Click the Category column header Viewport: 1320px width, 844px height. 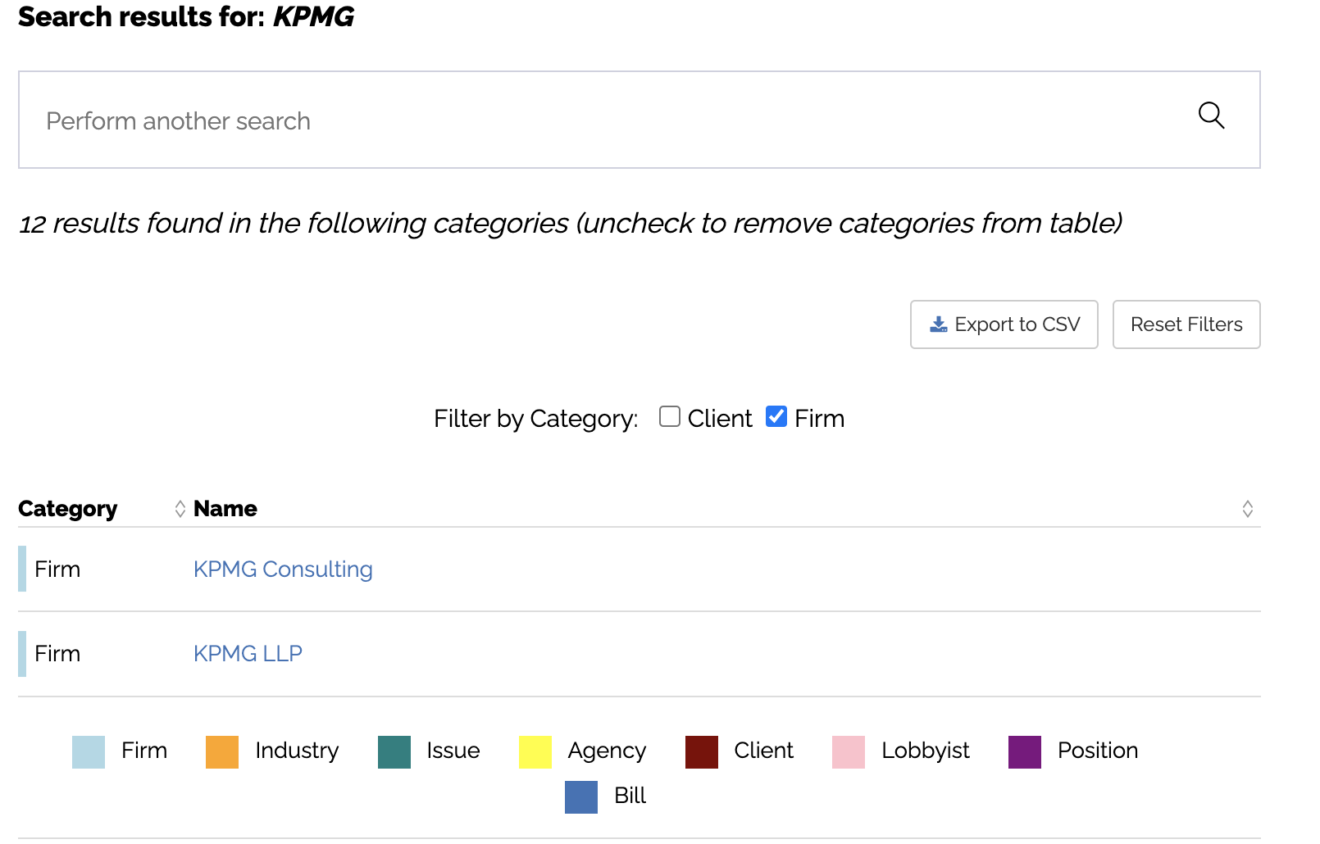click(68, 509)
